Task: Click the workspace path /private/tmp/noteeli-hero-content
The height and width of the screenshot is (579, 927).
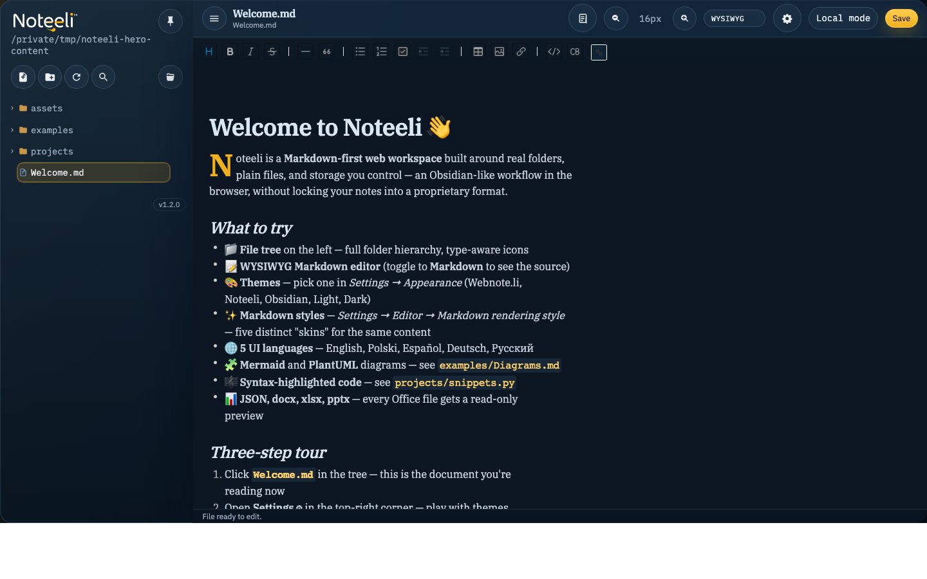Action: pos(81,45)
